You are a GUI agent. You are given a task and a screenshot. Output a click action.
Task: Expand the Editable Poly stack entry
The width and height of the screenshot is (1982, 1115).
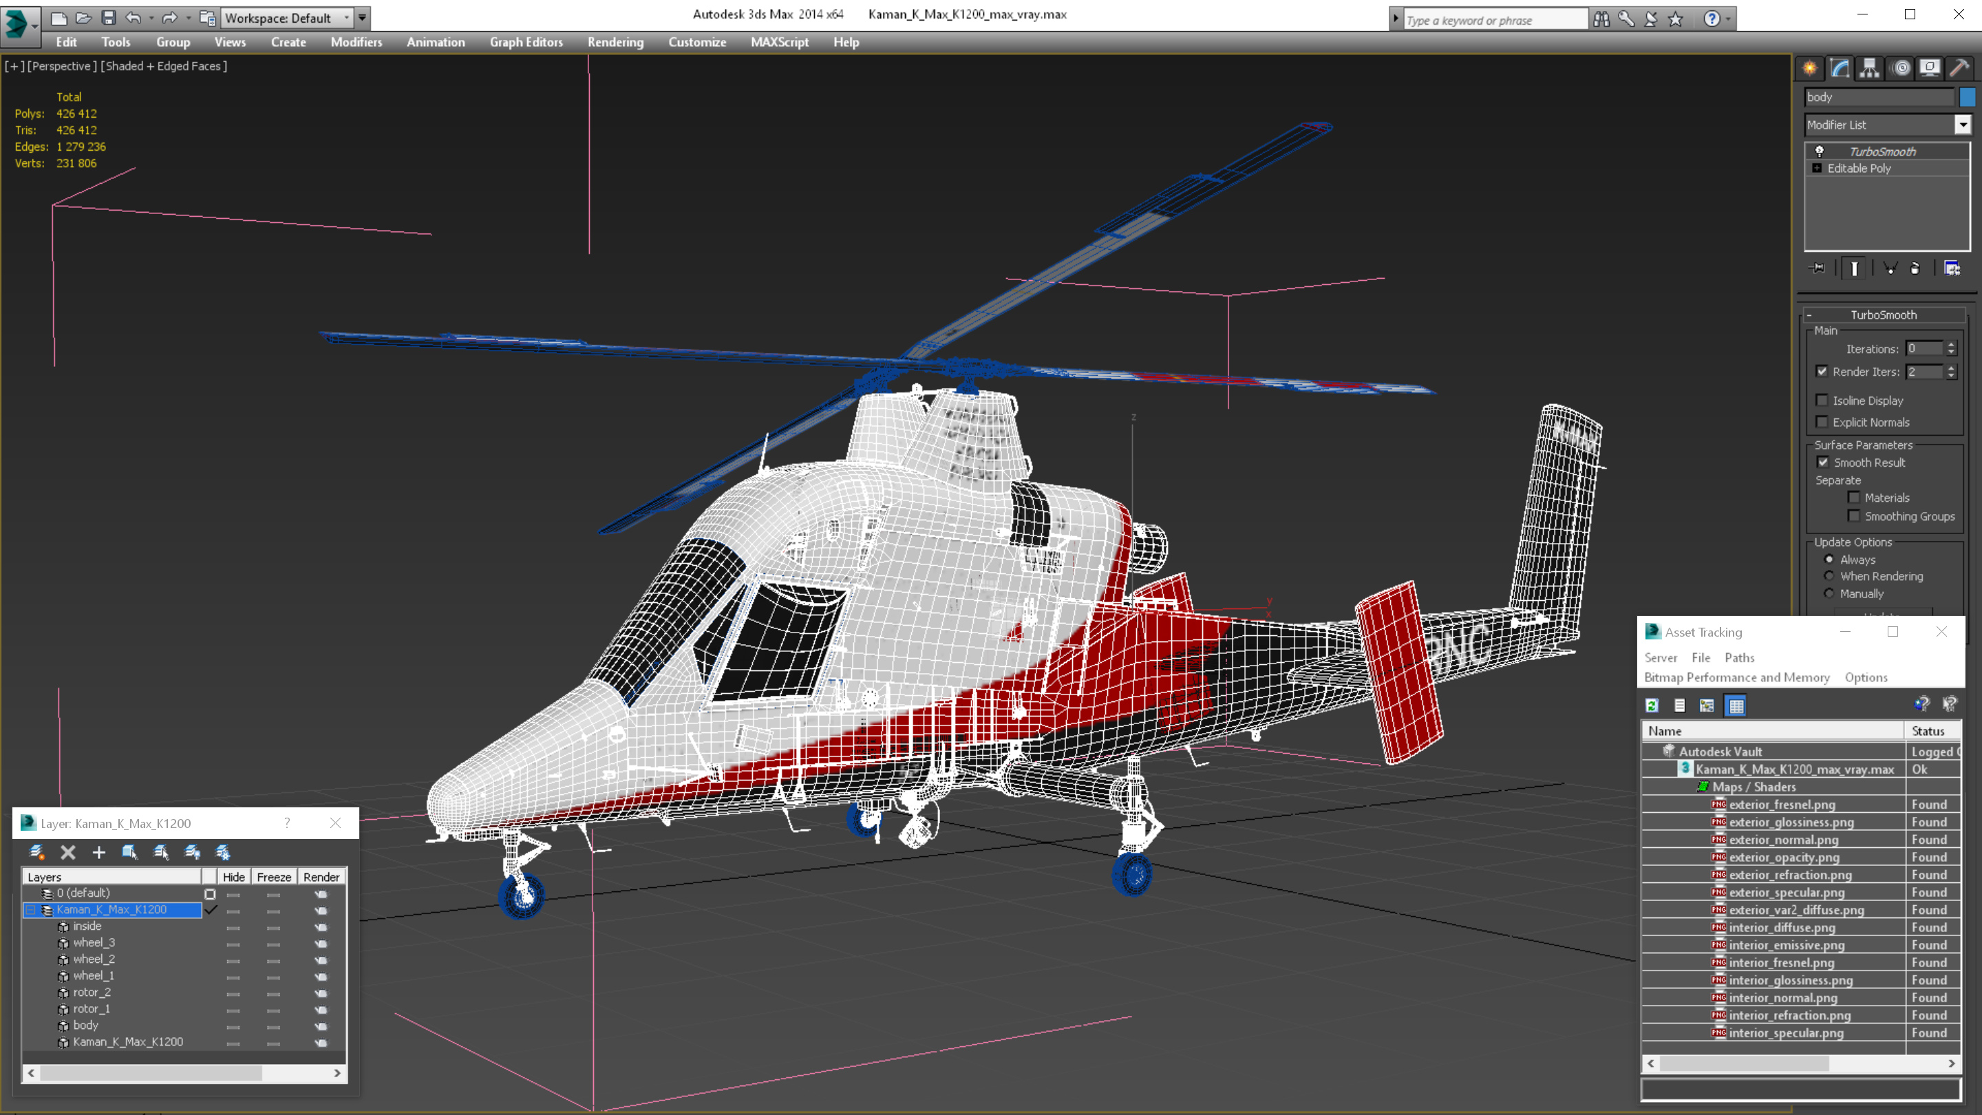pos(1818,168)
